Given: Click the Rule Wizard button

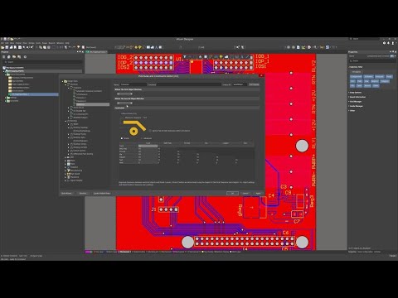Looking at the screenshot, I should coord(66,193).
